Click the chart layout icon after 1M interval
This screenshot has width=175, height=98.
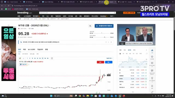[52, 58]
